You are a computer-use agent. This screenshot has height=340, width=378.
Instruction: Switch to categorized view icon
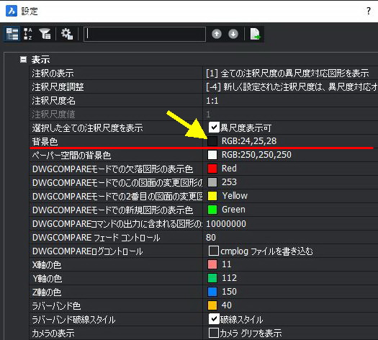click(12, 34)
